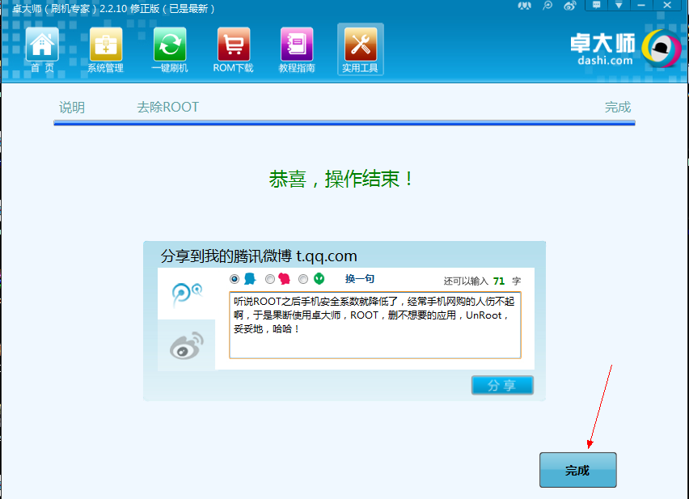The image size is (689, 499).
Task: Click the 换一句 change sentence link
Action: pyautogui.click(x=359, y=279)
